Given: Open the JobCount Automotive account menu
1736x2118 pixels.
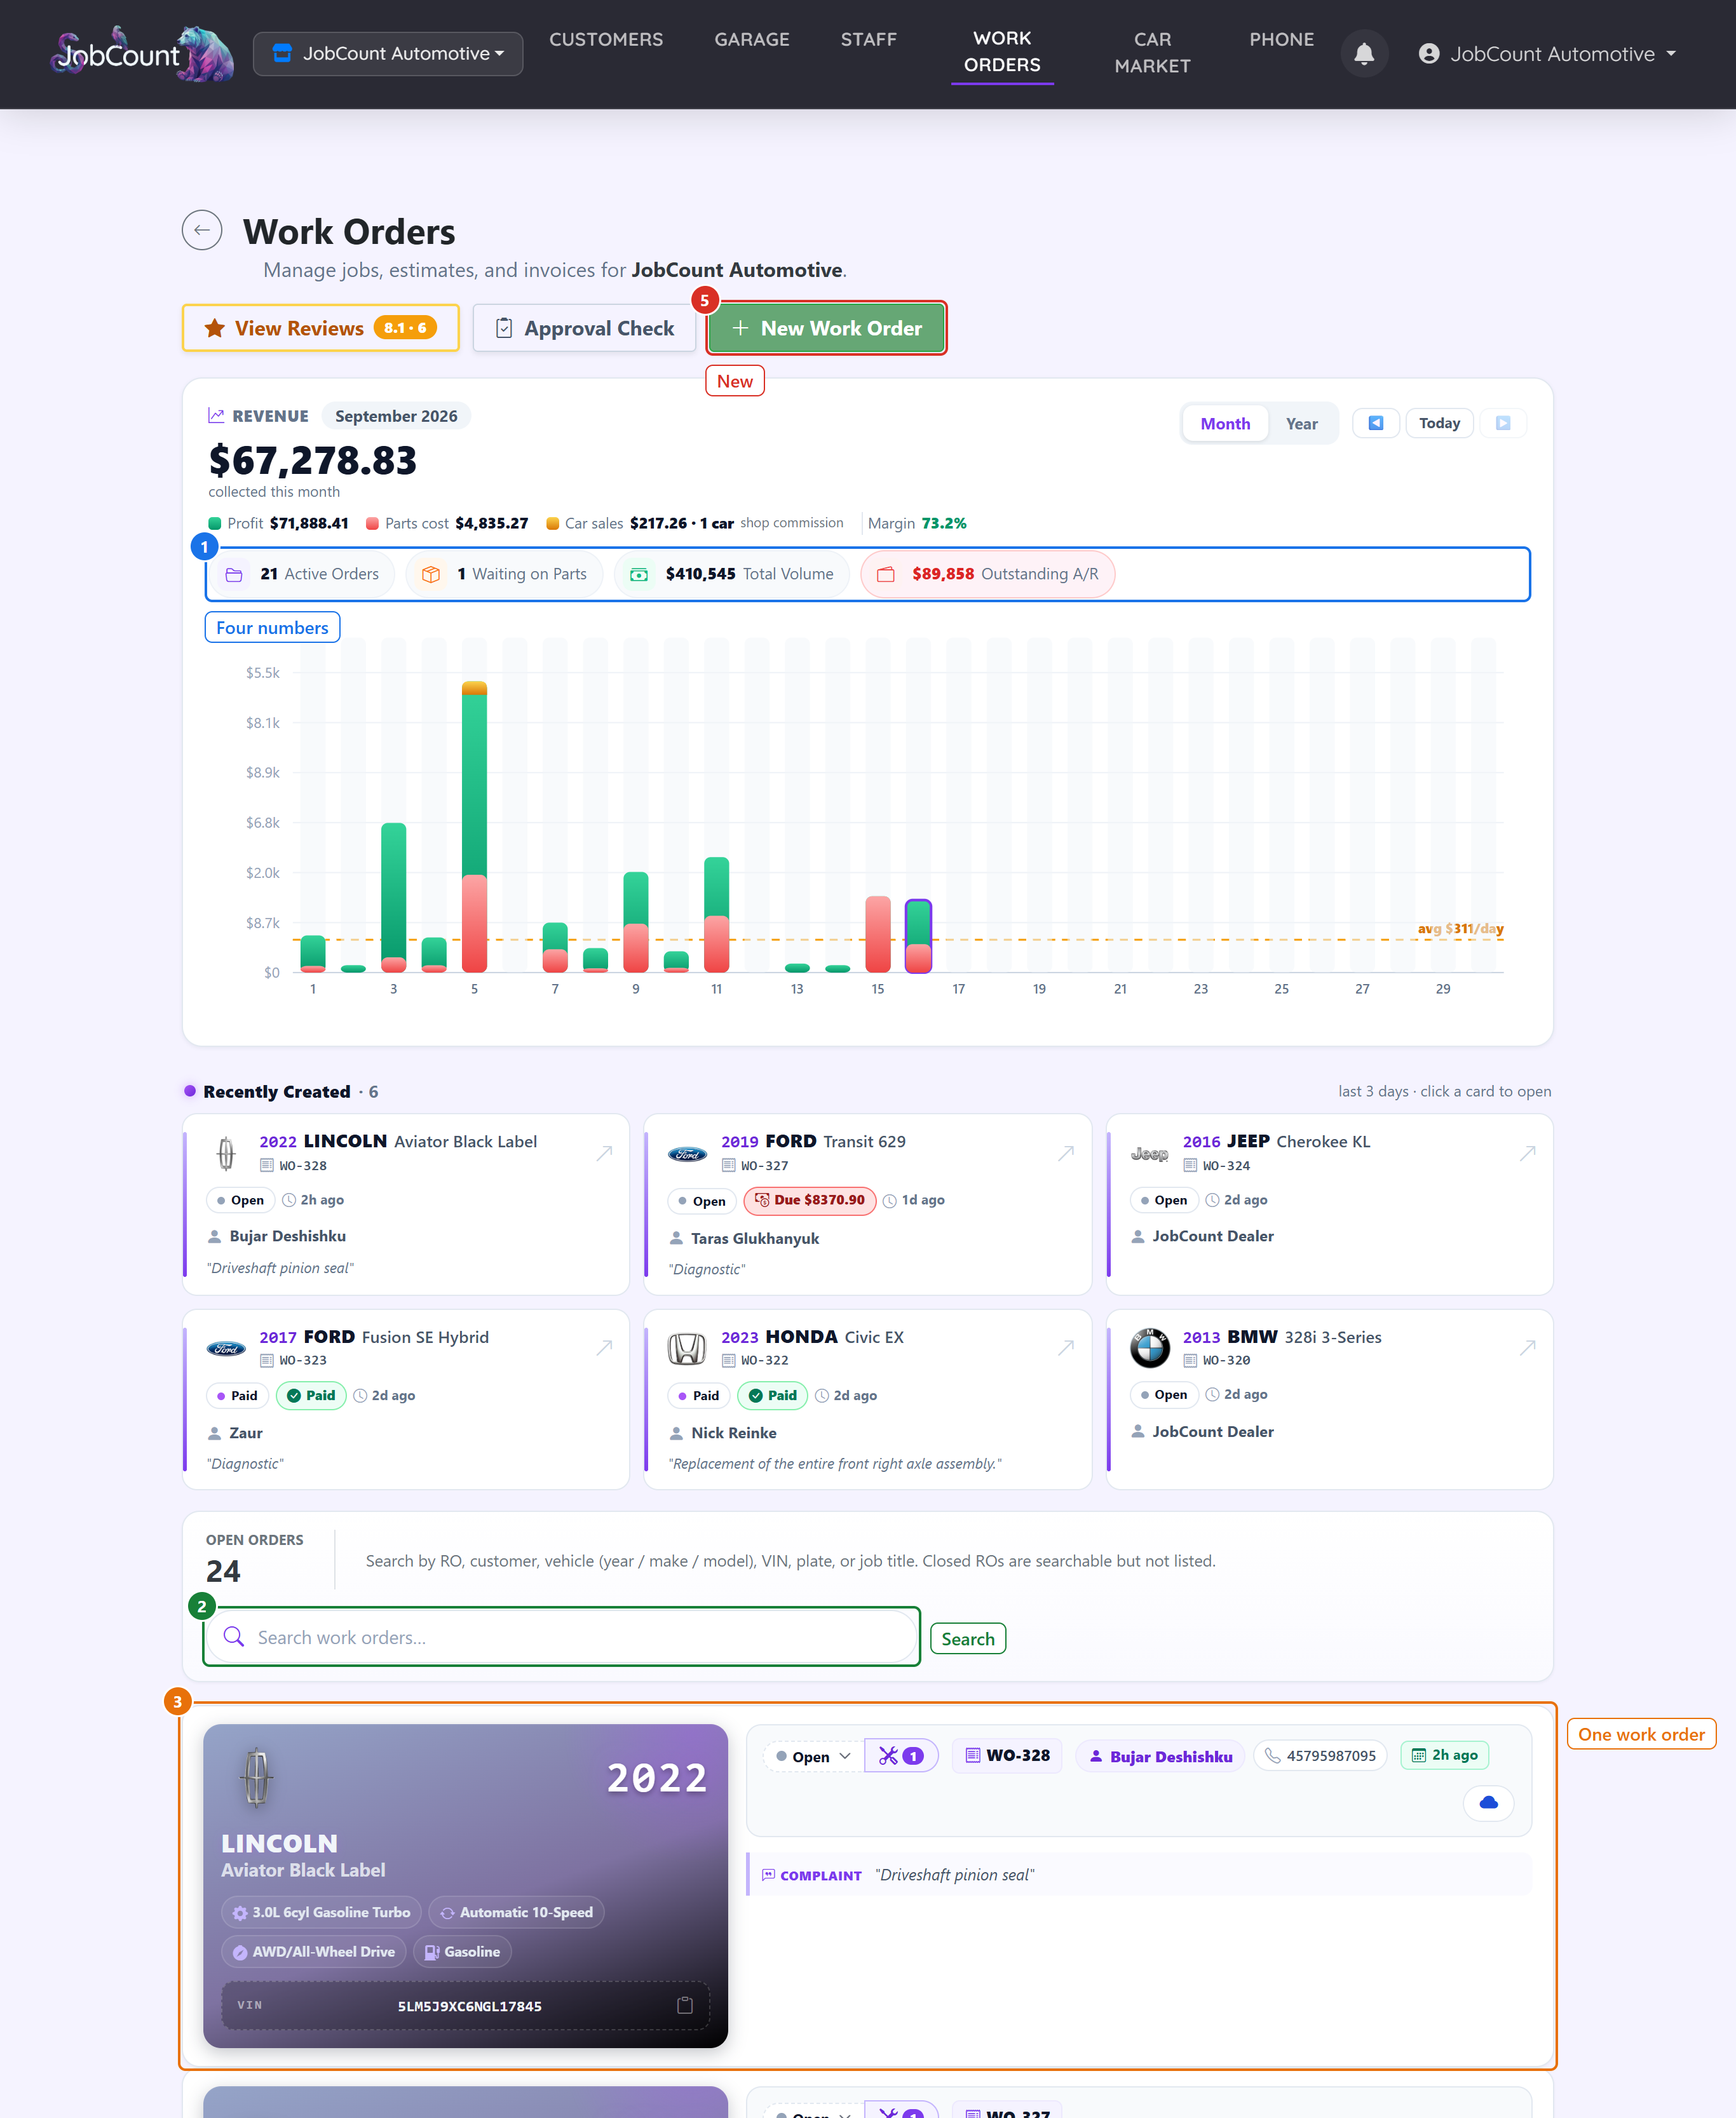Looking at the screenshot, I should [x=1547, y=54].
